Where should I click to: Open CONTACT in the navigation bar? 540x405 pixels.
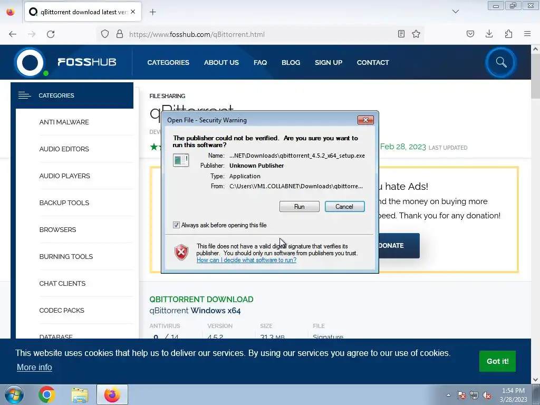point(373,63)
